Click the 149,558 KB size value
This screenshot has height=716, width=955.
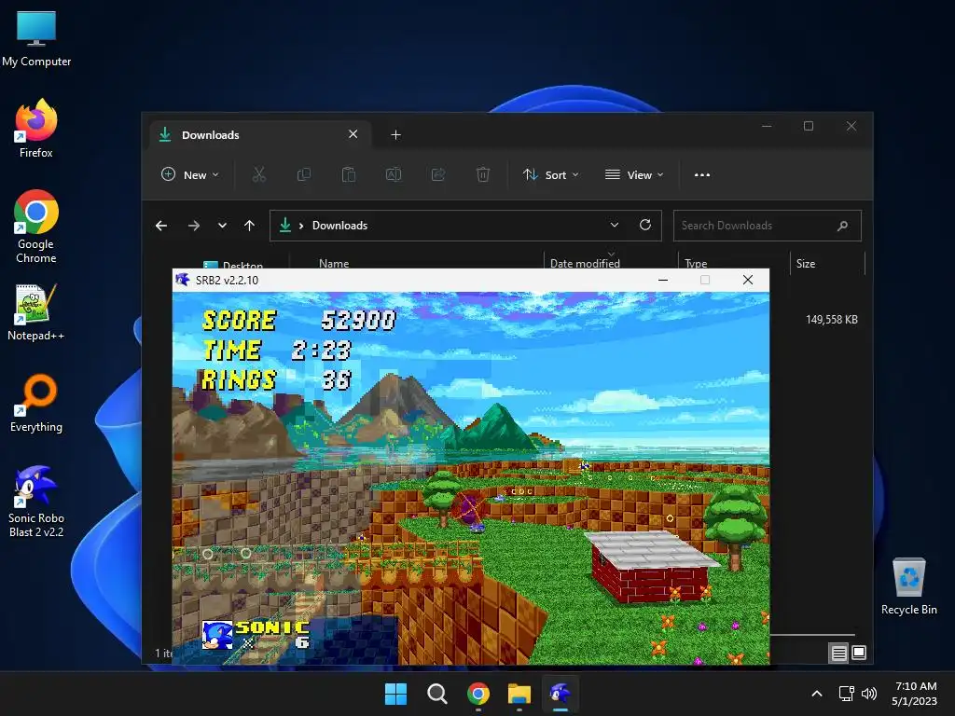point(831,320)
